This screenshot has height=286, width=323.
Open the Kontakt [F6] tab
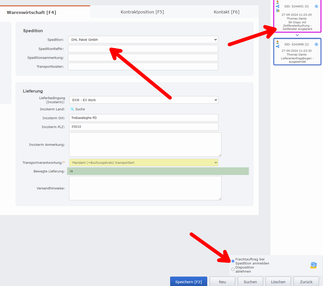(226, 12)
